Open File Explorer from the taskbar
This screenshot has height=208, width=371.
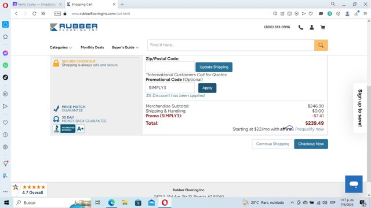click(x=125, y=203)
